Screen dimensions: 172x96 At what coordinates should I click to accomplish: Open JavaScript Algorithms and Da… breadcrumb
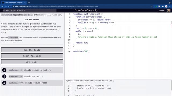click(16, 15)
